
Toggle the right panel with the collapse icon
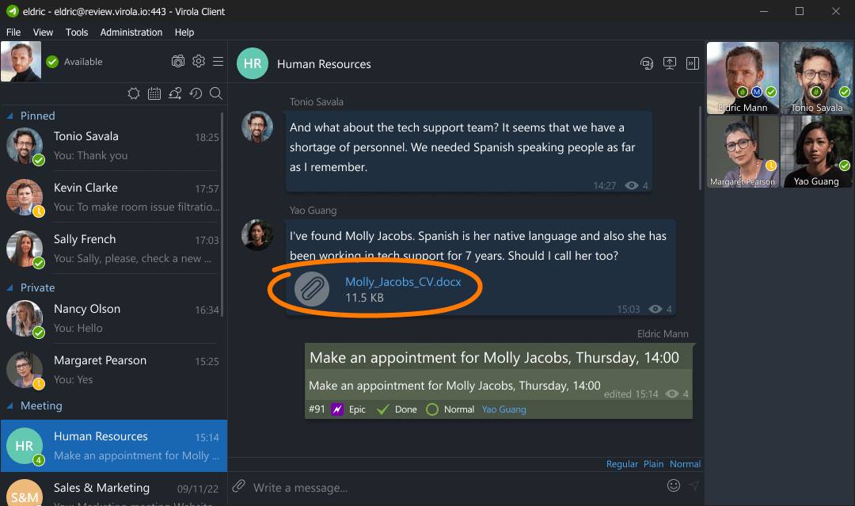click(692, 63)
